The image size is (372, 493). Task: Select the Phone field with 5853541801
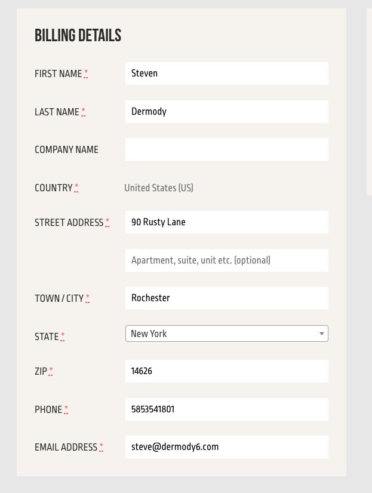point(226,409)
